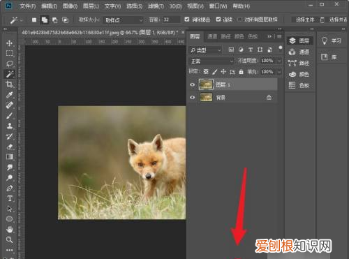
Task: Select the Clone Stamp tool
Action: [x=10, y=126]
